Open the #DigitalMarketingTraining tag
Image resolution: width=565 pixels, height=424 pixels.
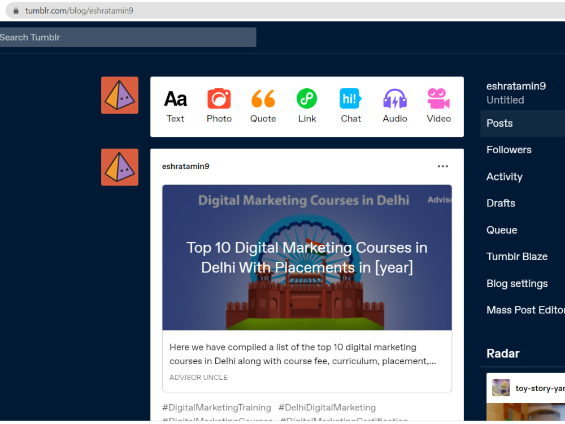click(x=216, y=408)
